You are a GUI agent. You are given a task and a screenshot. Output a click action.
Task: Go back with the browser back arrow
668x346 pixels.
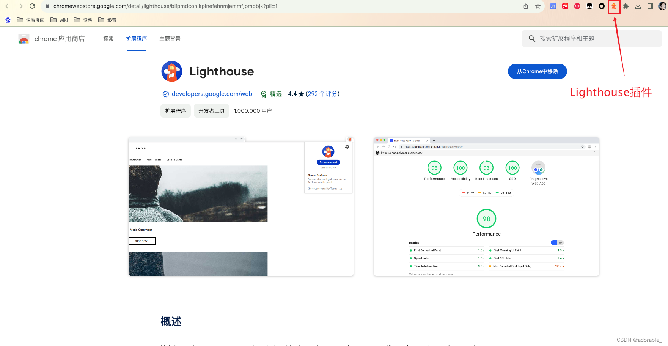(8, 6)
